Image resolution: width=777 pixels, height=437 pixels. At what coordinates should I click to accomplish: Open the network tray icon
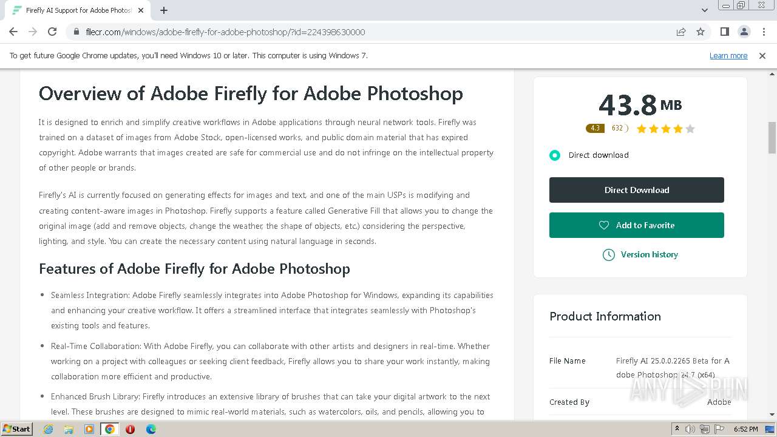coord(704,429)
